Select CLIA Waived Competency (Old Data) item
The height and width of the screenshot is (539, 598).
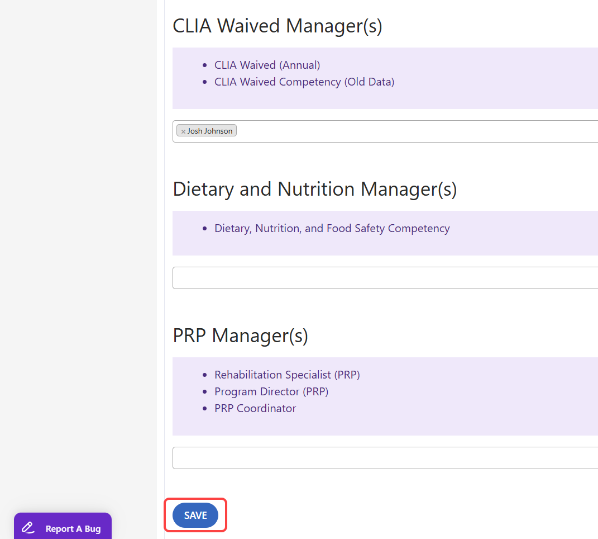click(304, 82)
